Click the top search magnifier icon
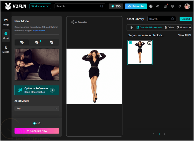The width and height of the screenshot is (194, 141). 102,6
